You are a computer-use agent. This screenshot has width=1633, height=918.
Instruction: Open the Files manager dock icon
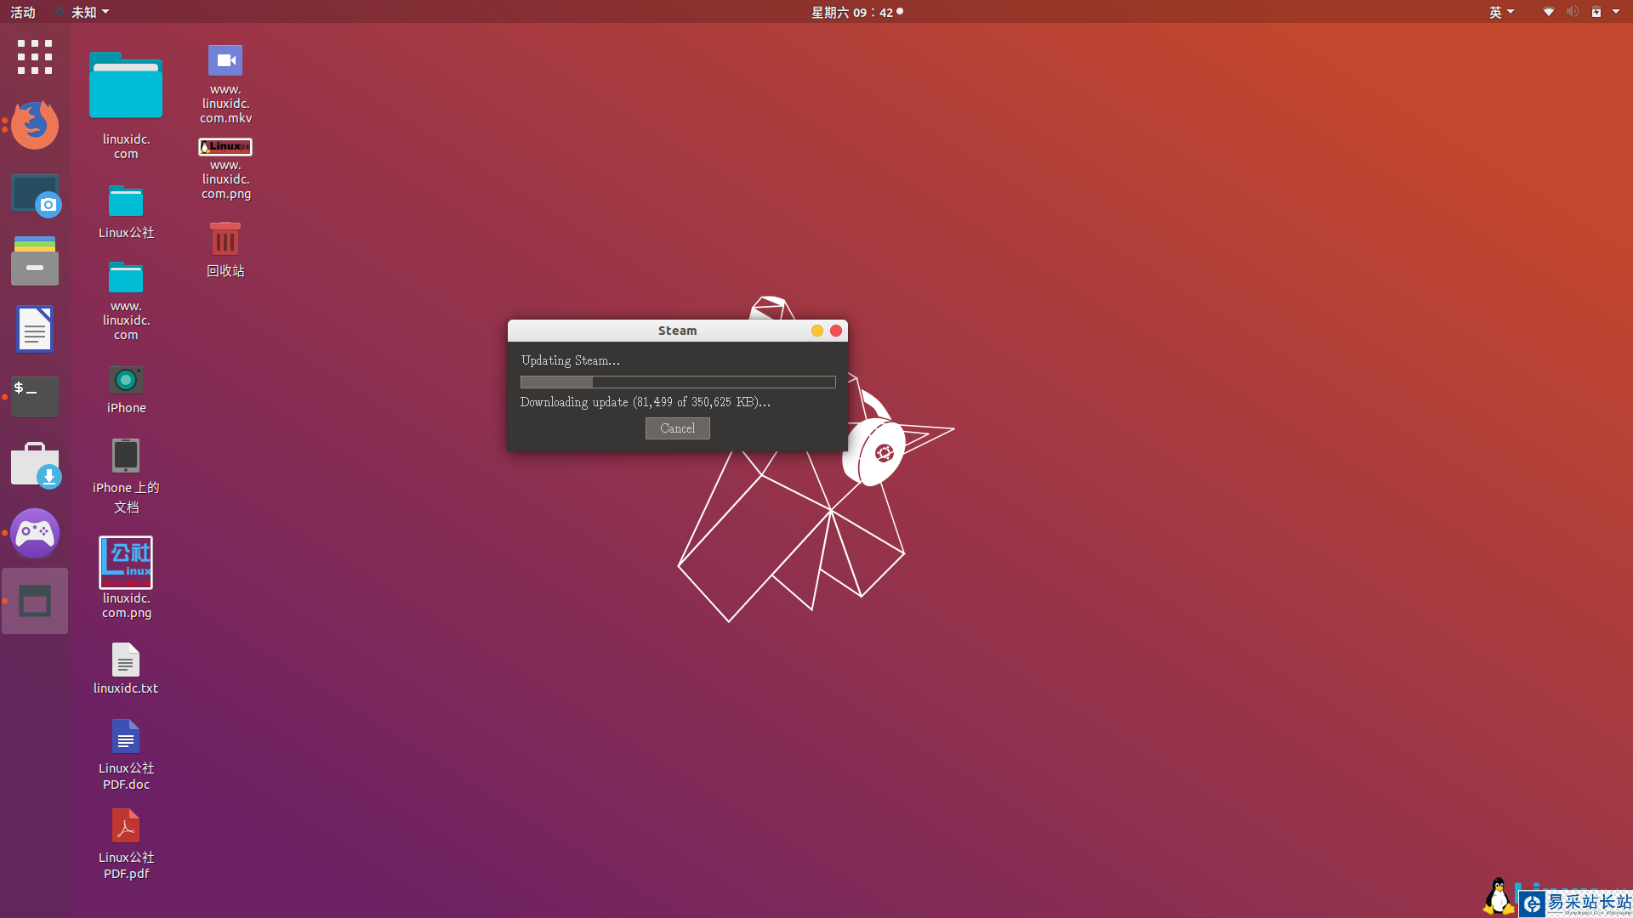(35, 261)
